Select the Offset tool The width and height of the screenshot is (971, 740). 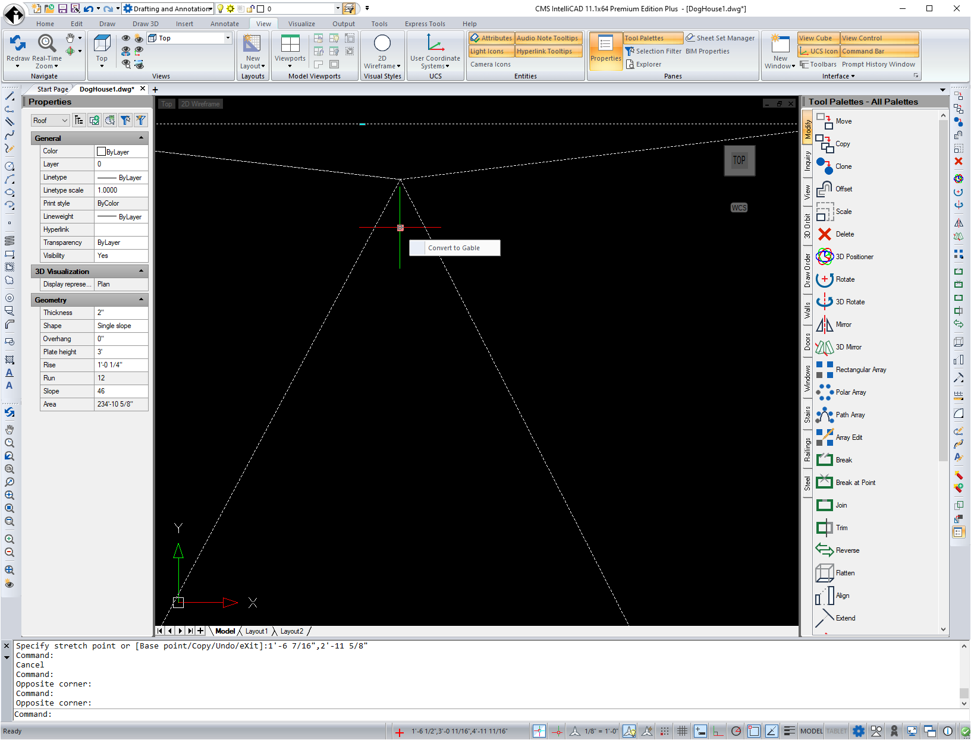click(x=834, y=189)
